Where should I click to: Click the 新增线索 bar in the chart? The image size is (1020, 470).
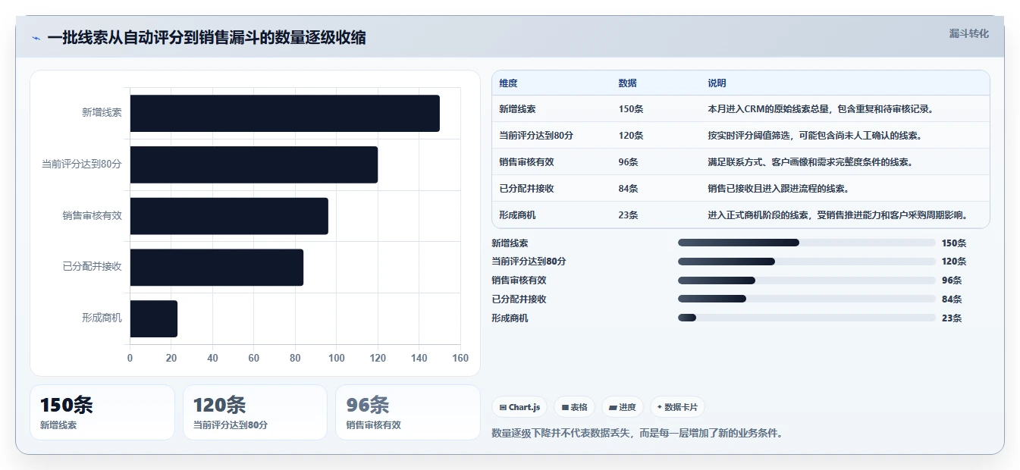285,113
